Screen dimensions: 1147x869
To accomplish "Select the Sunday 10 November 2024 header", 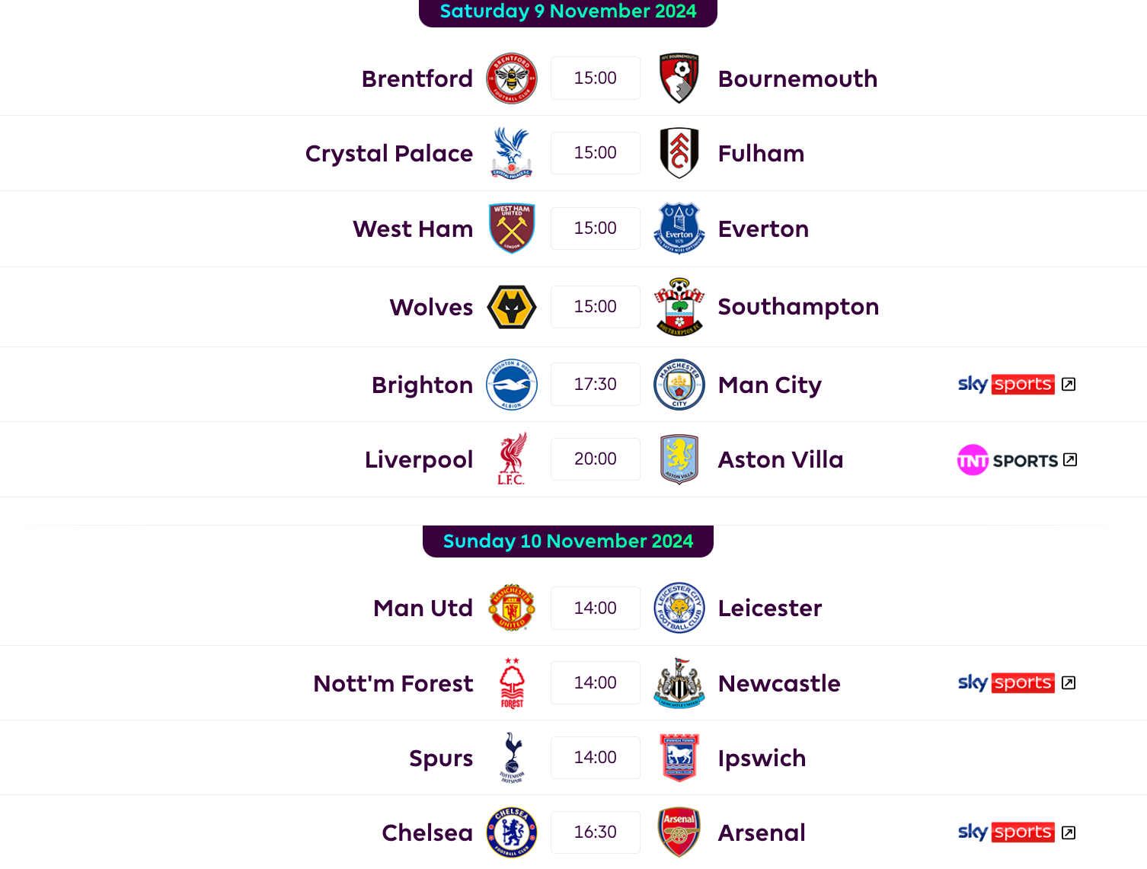I will click(x=568, y=542).
